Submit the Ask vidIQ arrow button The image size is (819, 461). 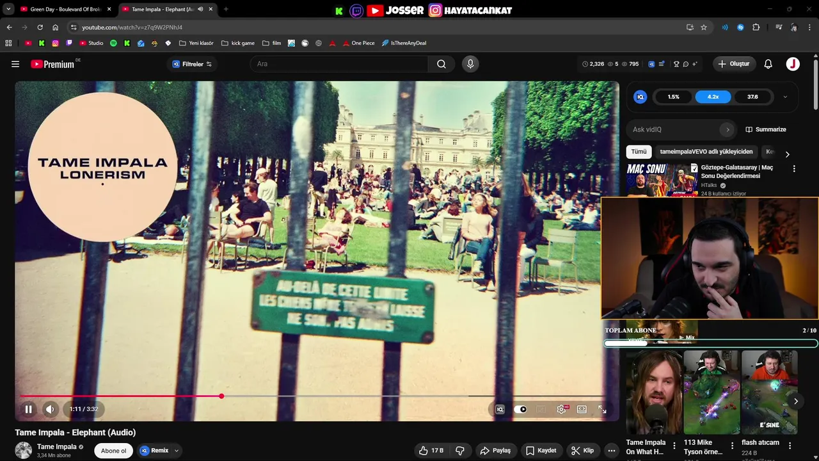tap(727, 129)
